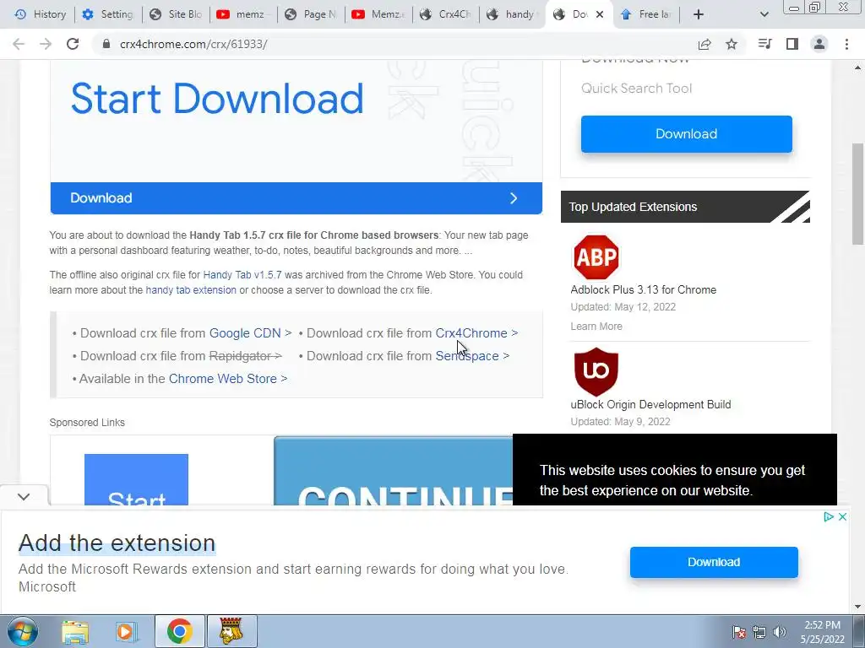Image resolution: width=865 pixels, height=648 pixels.
Task: Open the Solitaire king taskbar icon
Action: click(231, 631)
